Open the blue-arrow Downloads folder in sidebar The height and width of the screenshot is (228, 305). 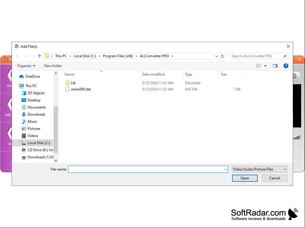pyautogui.click(x=36, y=114)
